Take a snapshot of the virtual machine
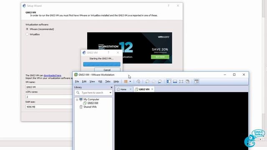Screen dimensions: 267x150 click(x=147, y=82)
